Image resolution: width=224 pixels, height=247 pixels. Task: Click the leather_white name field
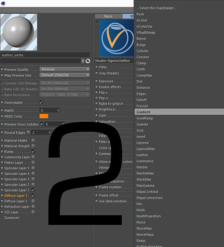coord(45,55)
